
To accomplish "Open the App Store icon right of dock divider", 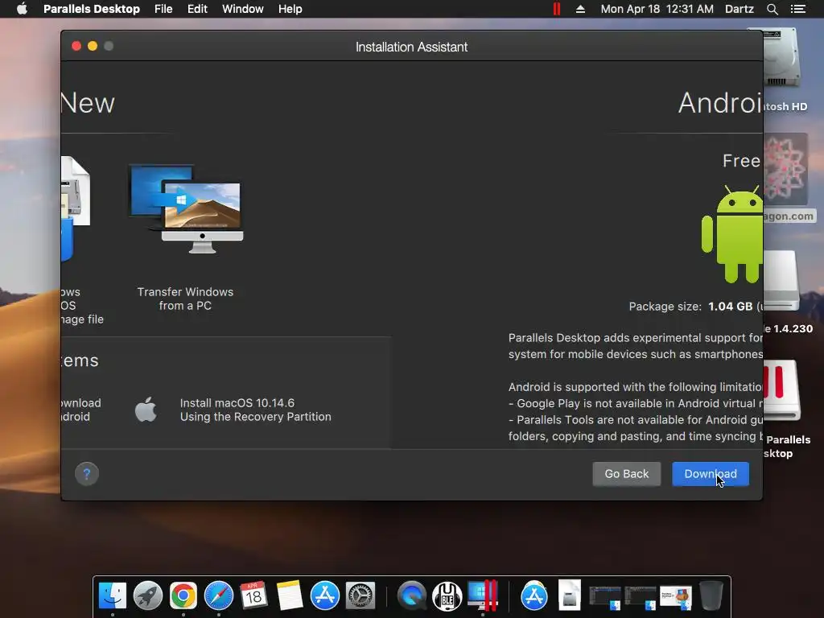I will (x=534, y=595).
